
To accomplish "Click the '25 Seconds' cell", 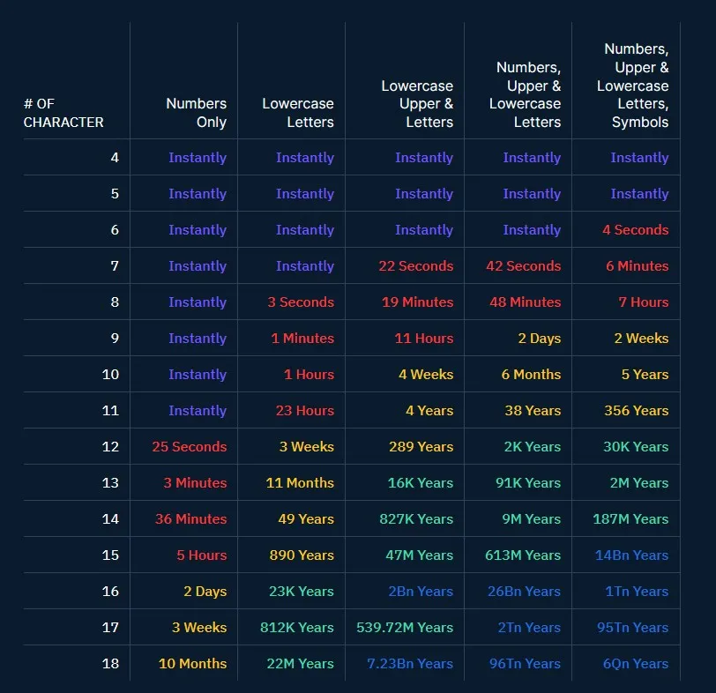I will [x=189, y=446].
